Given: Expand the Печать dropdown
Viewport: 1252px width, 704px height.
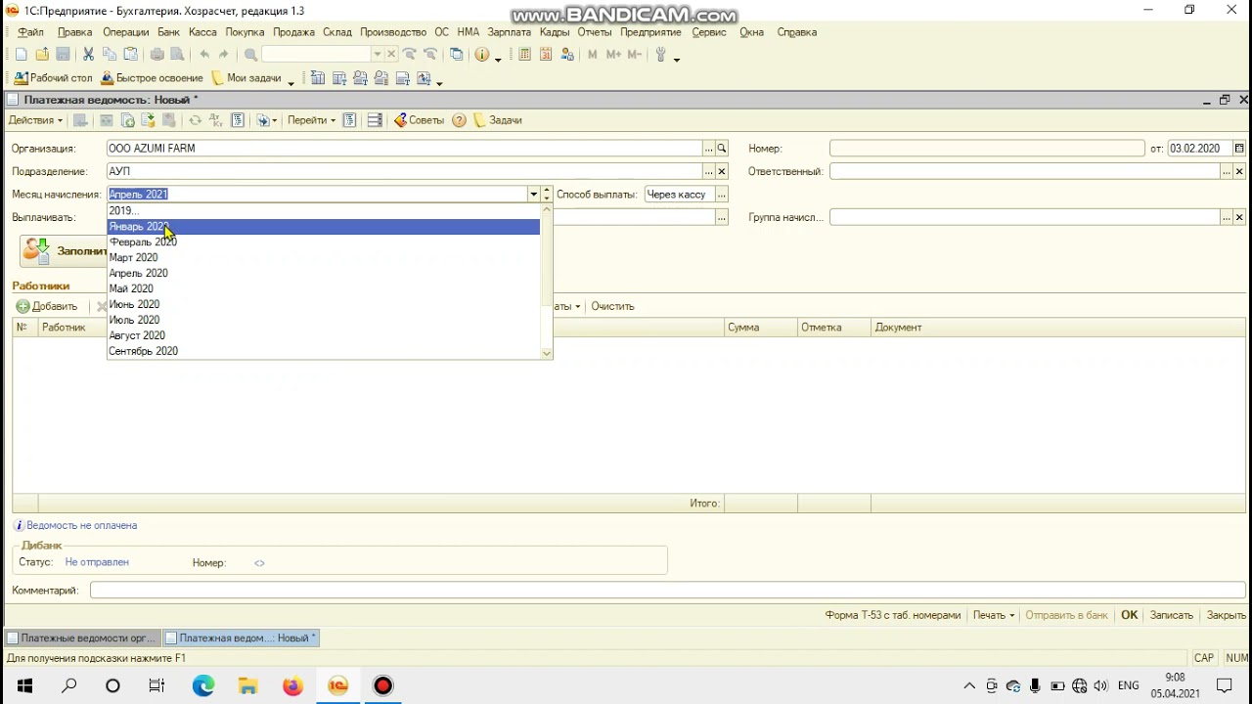Looking at the screenshot, I should pos(994,615).
